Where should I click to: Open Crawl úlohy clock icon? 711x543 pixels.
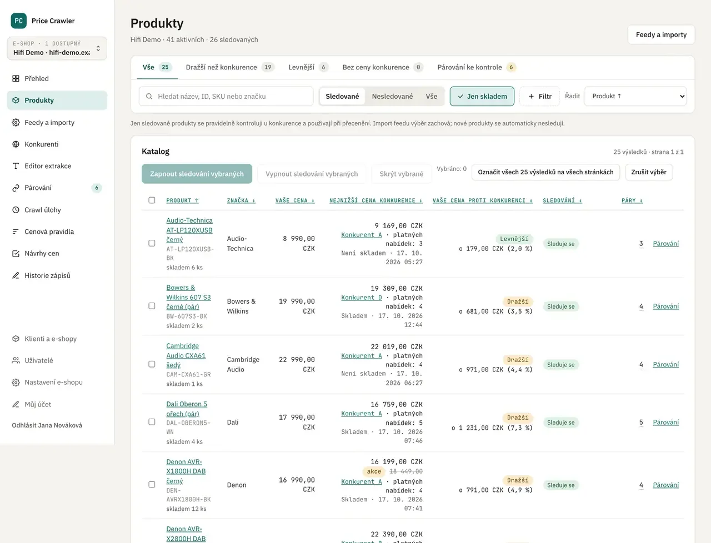tap(16, 210)
